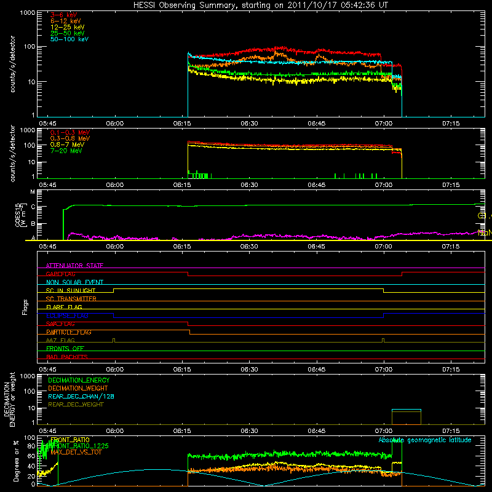The height and width of the screenshot is (492, 492).
Task: Select the BAD_PACKETS flag label
Action: (67, 357)
